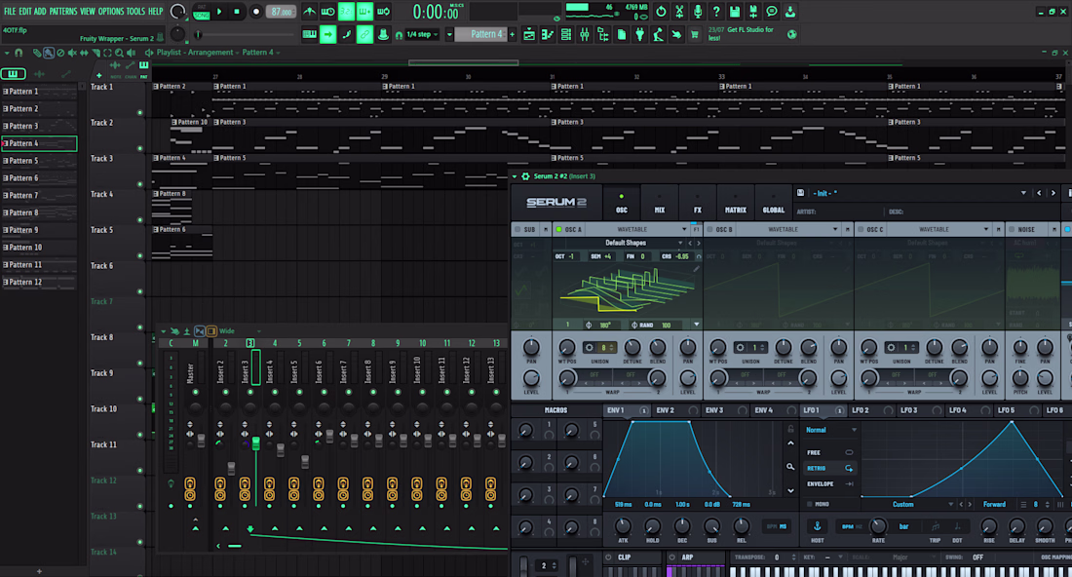Open the project picker page icon
Screen dimensions: 1072x577
622,34
